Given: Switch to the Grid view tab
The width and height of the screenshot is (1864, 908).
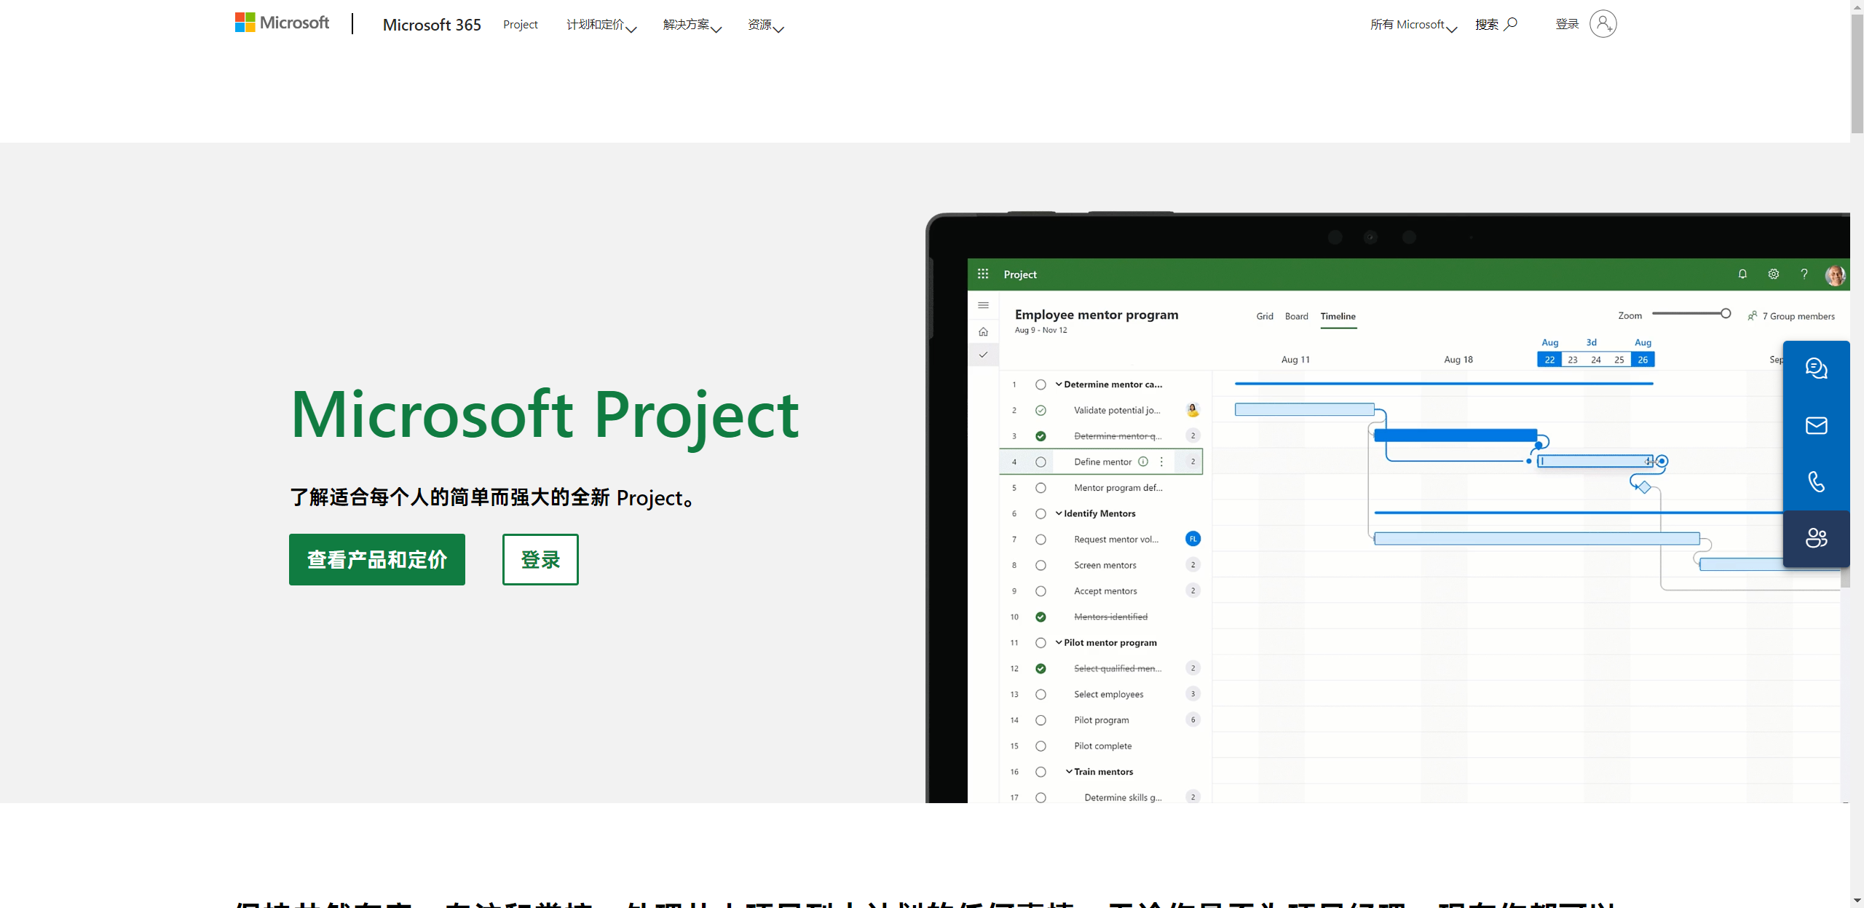Looking at the screenshot, I should (1265, 316).
